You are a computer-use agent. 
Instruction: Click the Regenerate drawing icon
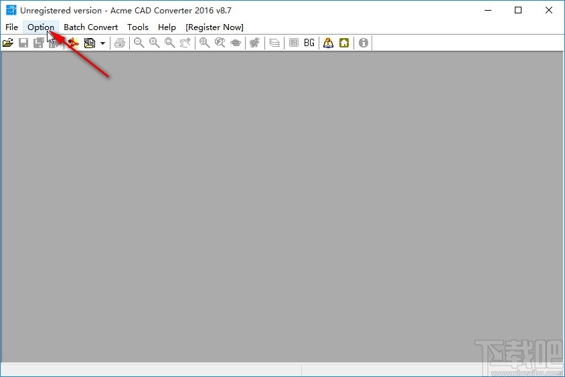coord(255,43)
